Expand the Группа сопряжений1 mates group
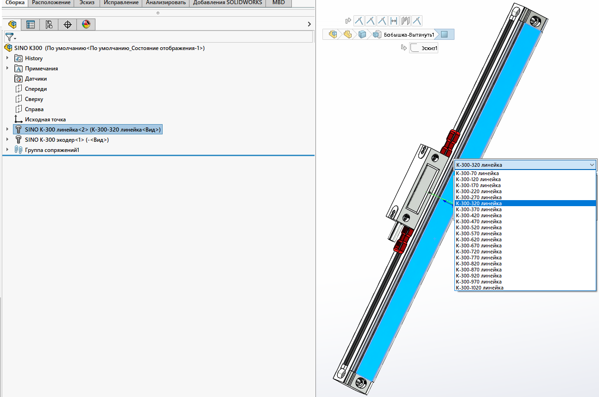599x397 pixels. 7,150
